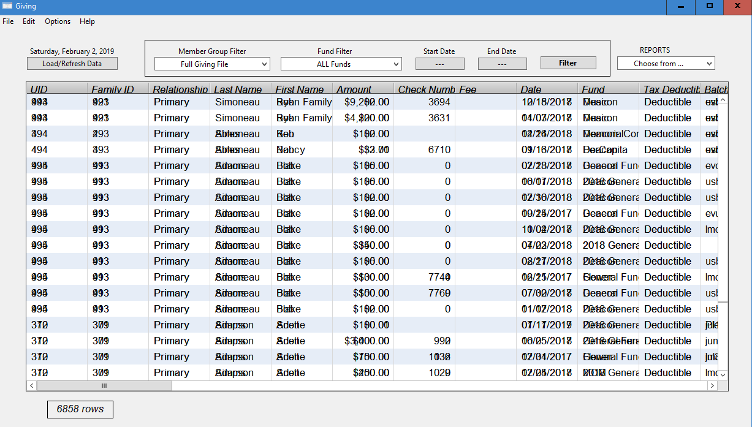Image resolution: width=752 pixels, height=427 pixels.
Task: Click the vertical scrollbar up arrow
Action: (723, 100)
